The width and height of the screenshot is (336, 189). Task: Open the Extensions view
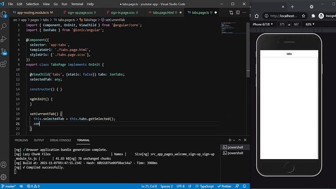[4, 64]
